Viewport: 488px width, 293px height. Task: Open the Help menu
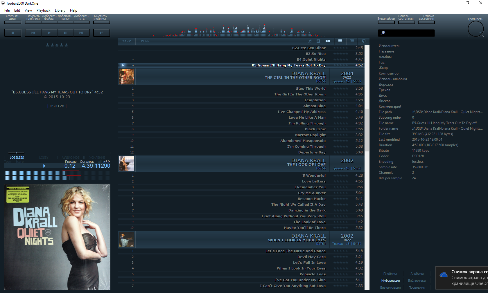pos(73,10)
